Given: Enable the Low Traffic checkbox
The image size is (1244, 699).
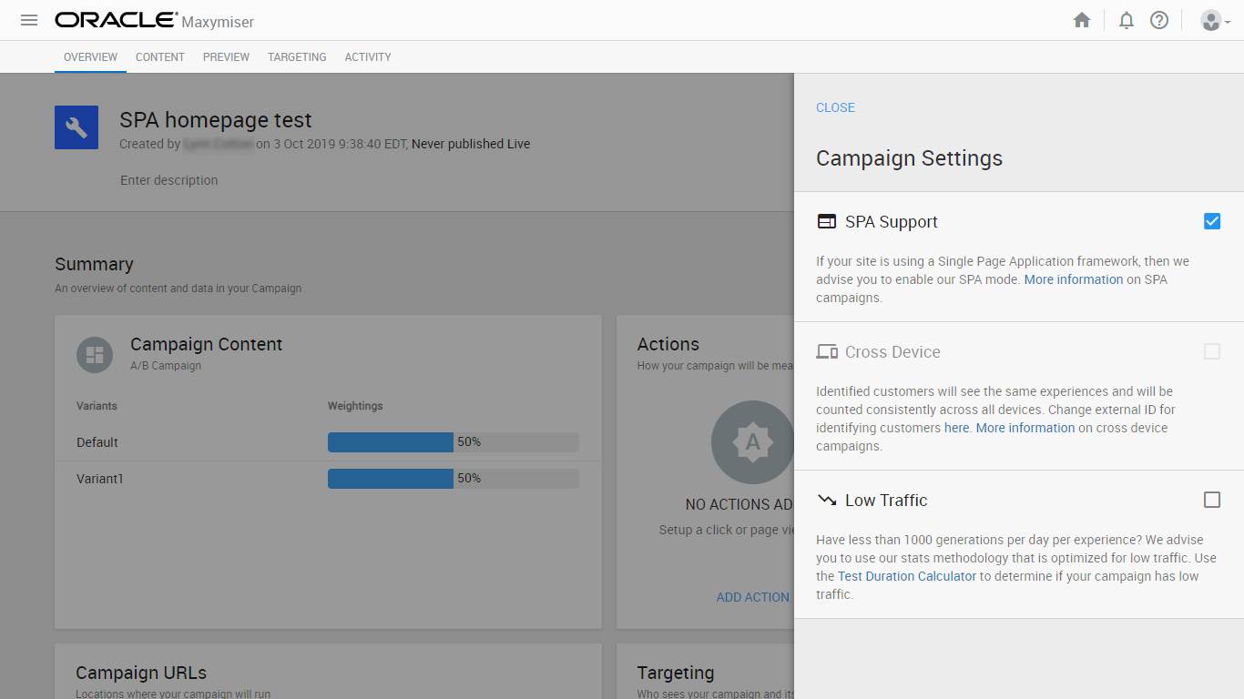Looking at the screenshot, I should tap(1212, 500).
